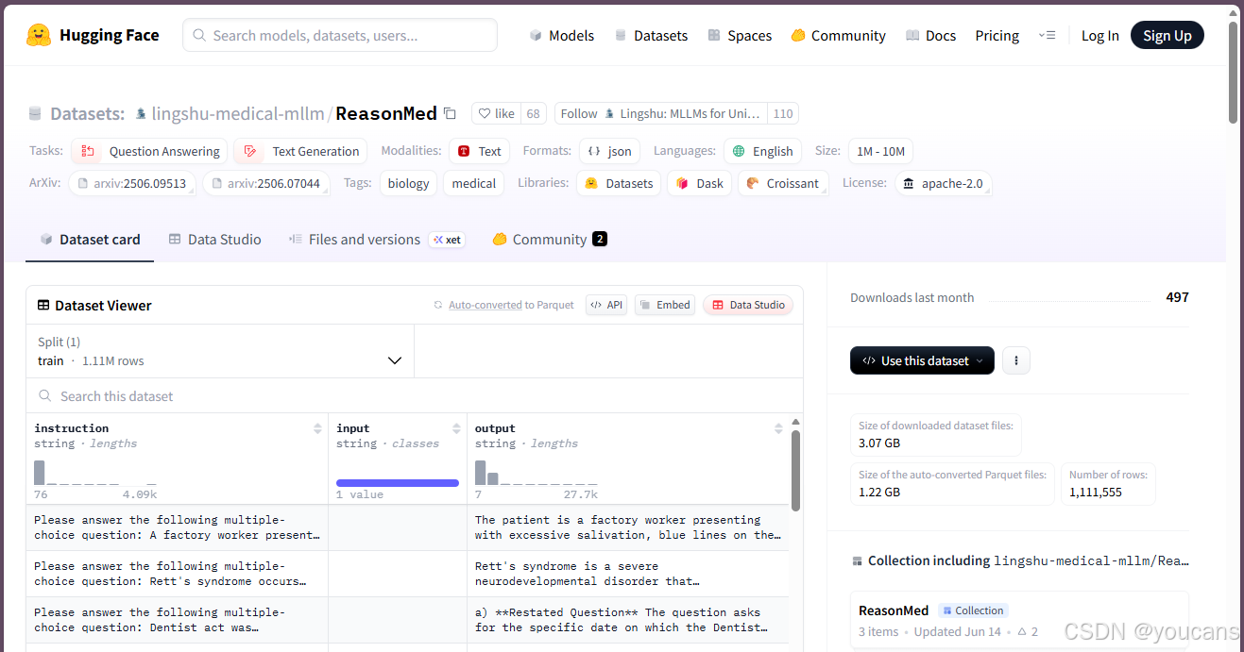Open the Community tab with 2 discussions
This screenshot has width=1244, height=652.
click(x=550, y=240)
